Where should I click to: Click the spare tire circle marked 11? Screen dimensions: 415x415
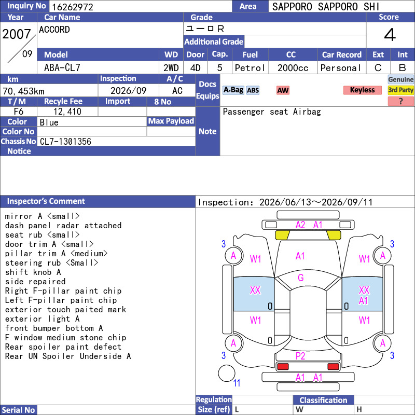(227, 373)
